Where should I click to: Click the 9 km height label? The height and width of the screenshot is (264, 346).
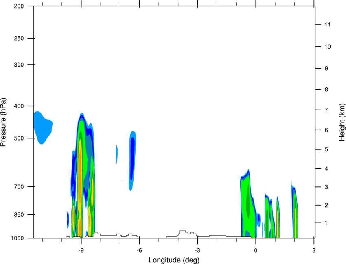(x=326, y=69)
